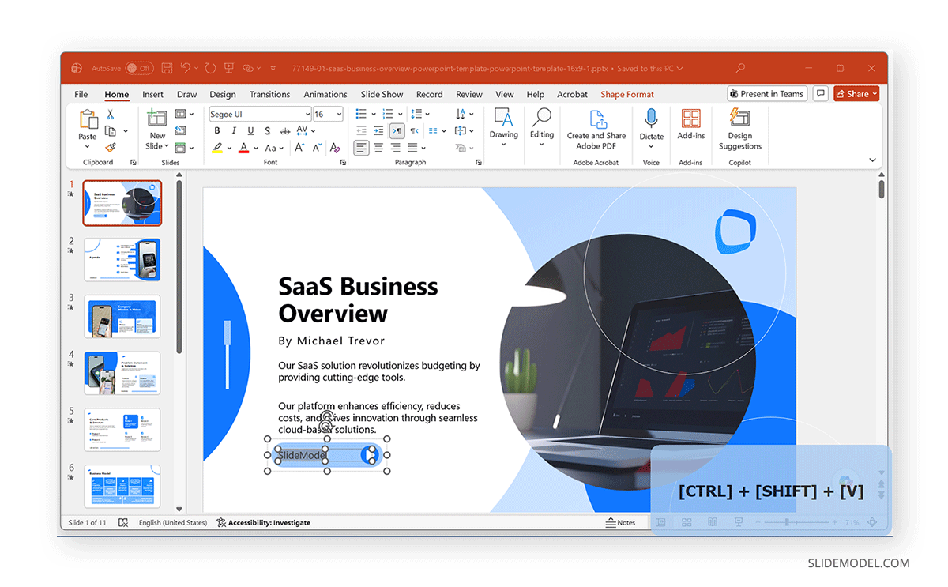Screen dimensions: 948x587
Task: Open the Comments speech bubble icon
Action: 821,94
